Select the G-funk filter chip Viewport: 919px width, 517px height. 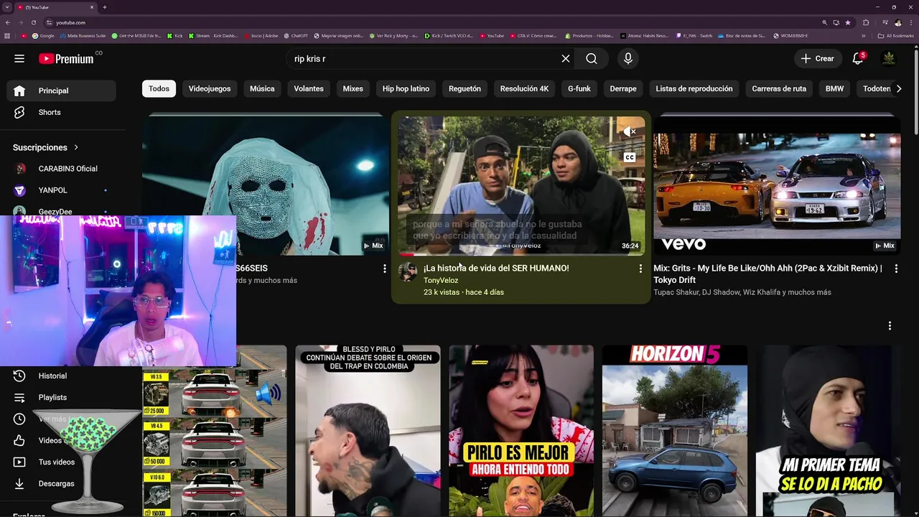tap(579, 89)
